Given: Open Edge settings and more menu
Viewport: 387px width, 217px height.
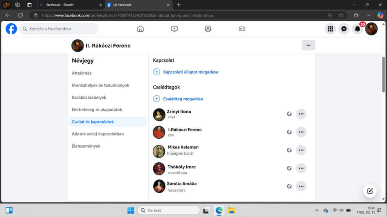Looking at the screenshot, I should [x=368, y=15].
